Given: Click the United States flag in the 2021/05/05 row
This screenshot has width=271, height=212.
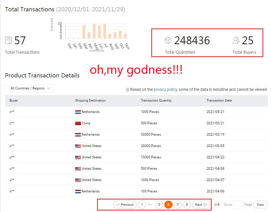Looking at the screenshot, I should coord(78,146).
